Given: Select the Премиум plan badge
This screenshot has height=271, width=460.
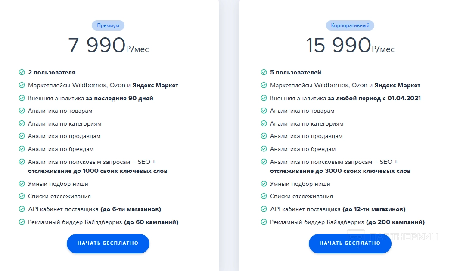Looking at the screenshot, I should [108, 25].
